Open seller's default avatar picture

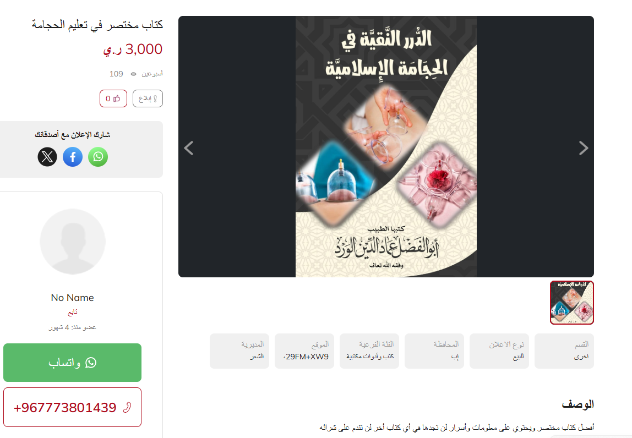point(73,242)
